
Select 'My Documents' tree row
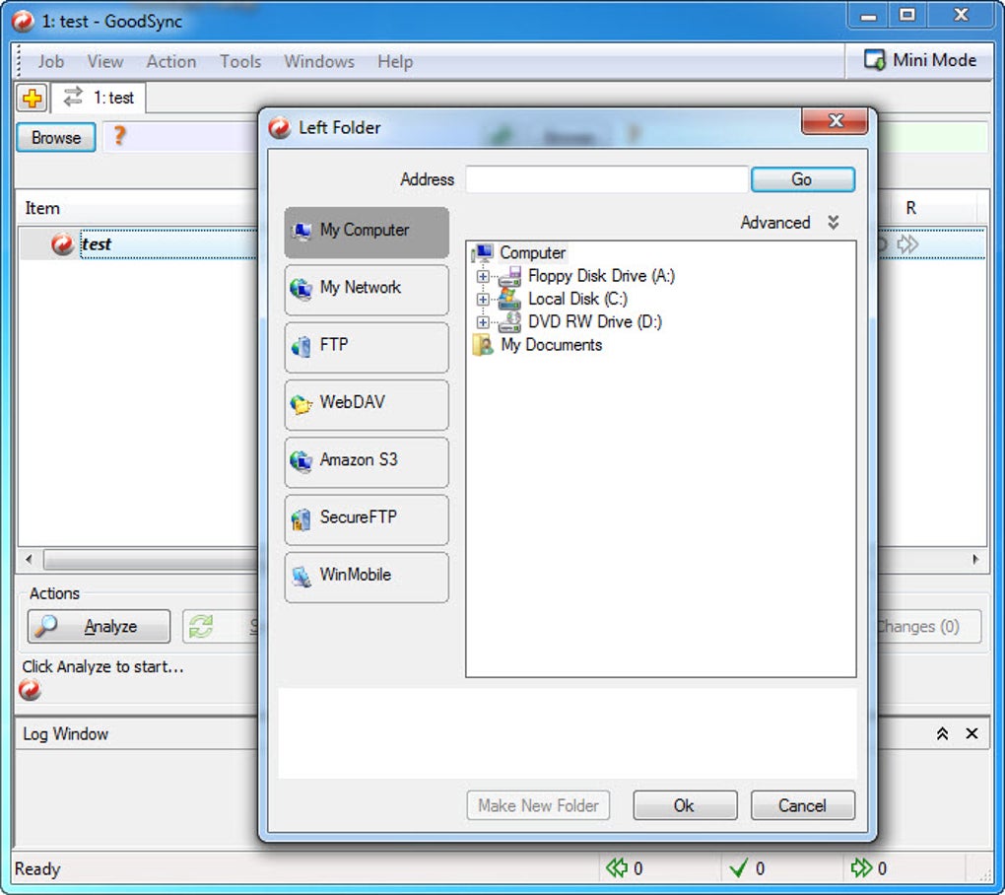pyautogui.click(x=551, y=345)
